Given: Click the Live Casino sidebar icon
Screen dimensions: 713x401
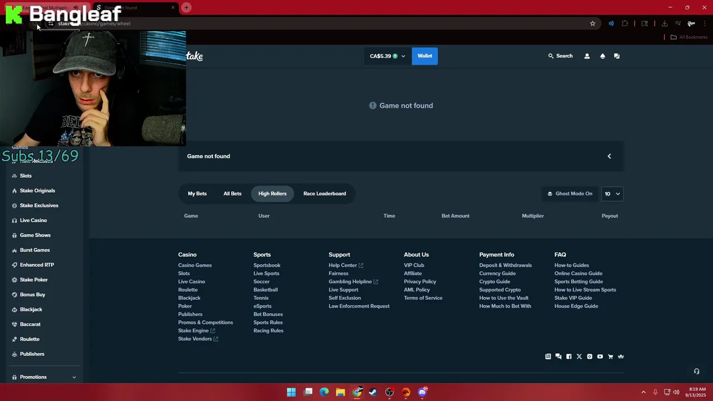Looking at the screenshot, I should coord(14,221).
